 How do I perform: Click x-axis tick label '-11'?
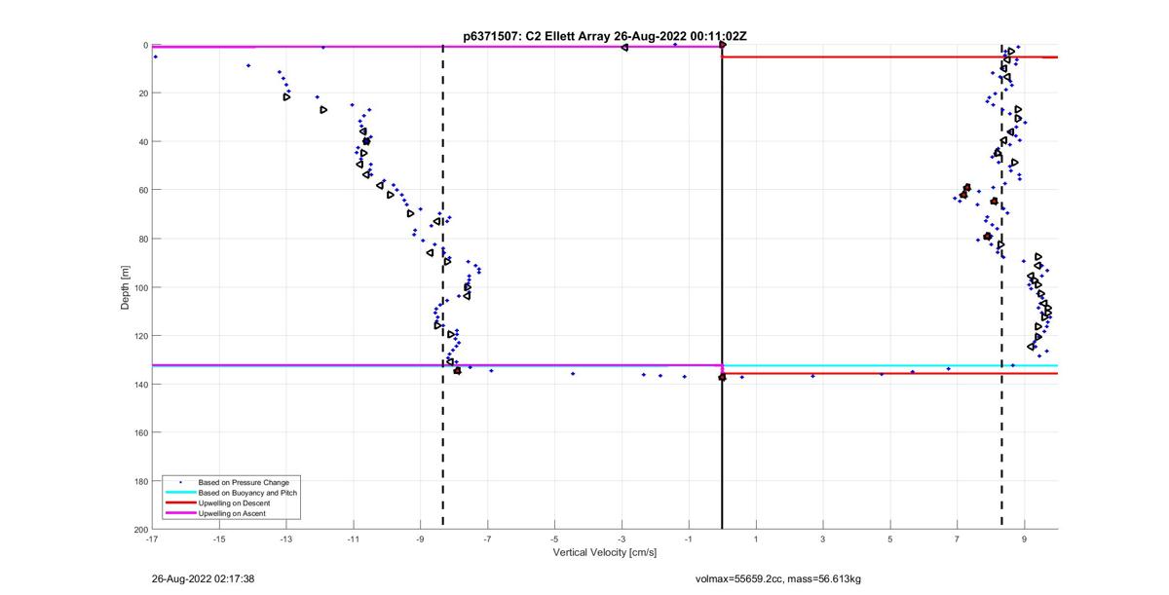pyautogui.click(x=354, y=539)
